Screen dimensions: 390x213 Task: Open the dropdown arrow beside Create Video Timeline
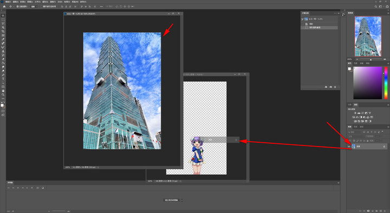click(182, 200)
